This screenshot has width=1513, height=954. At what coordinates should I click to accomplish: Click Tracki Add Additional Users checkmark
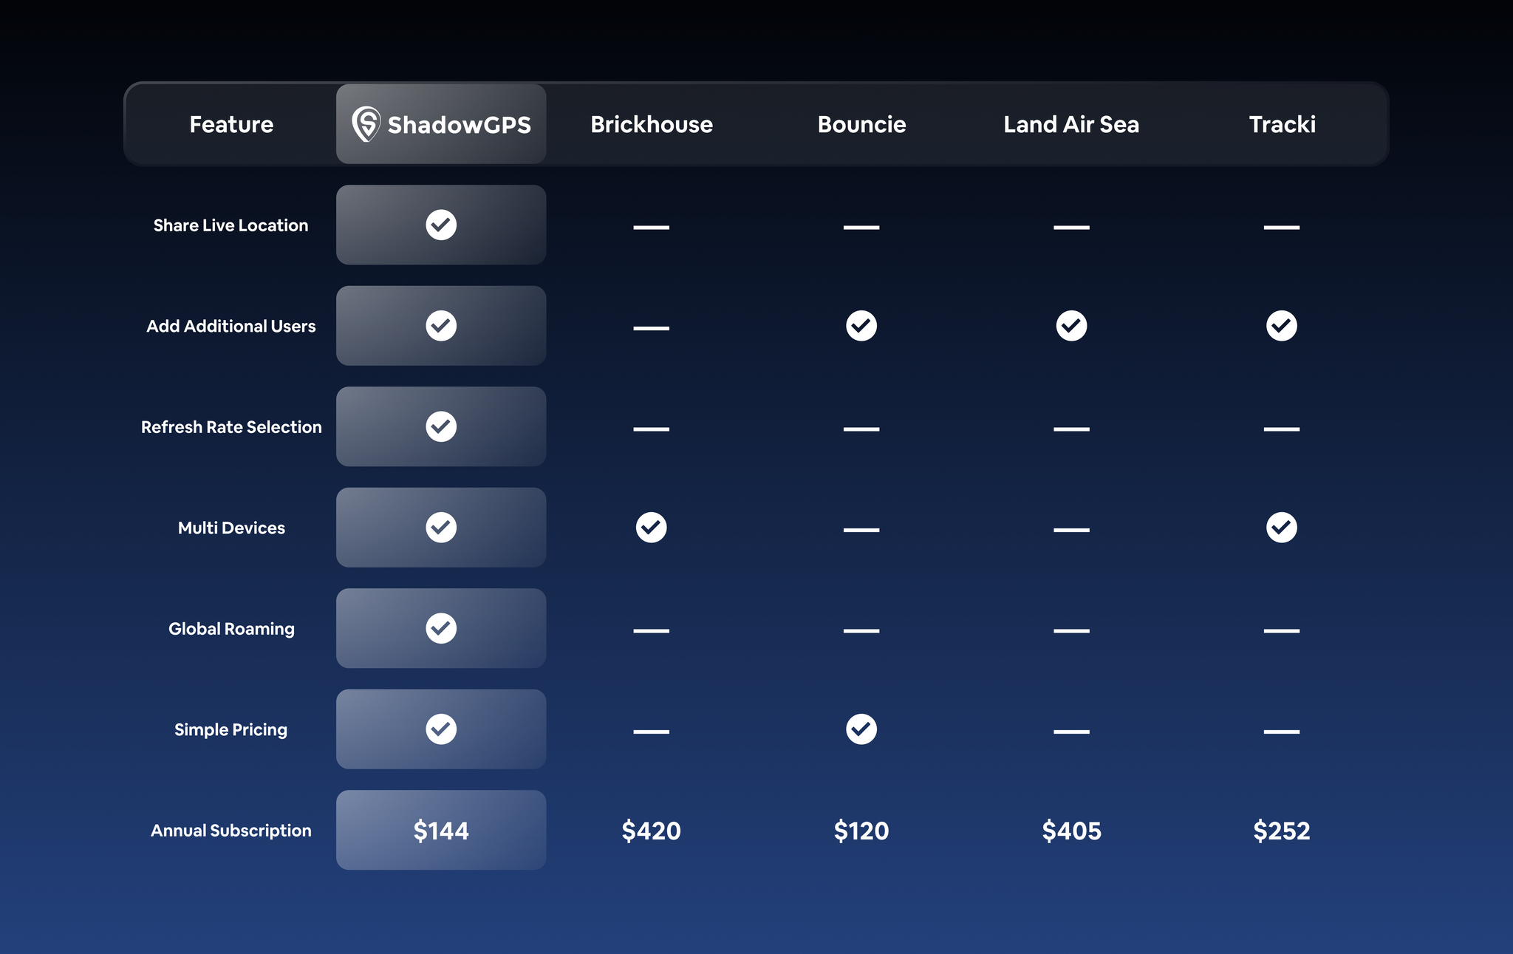click(1281, 326)
